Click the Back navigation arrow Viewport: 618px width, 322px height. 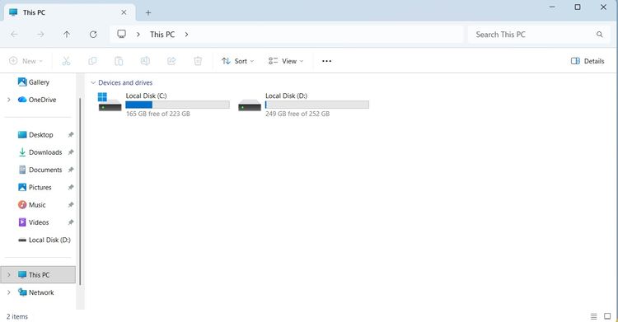14,35
